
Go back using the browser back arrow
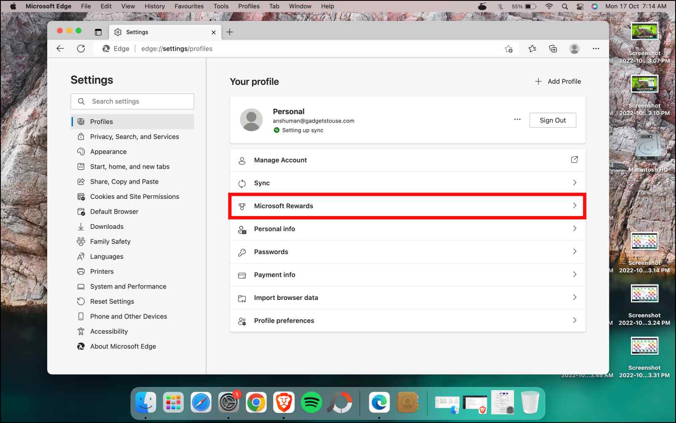(x=60, y=48)
